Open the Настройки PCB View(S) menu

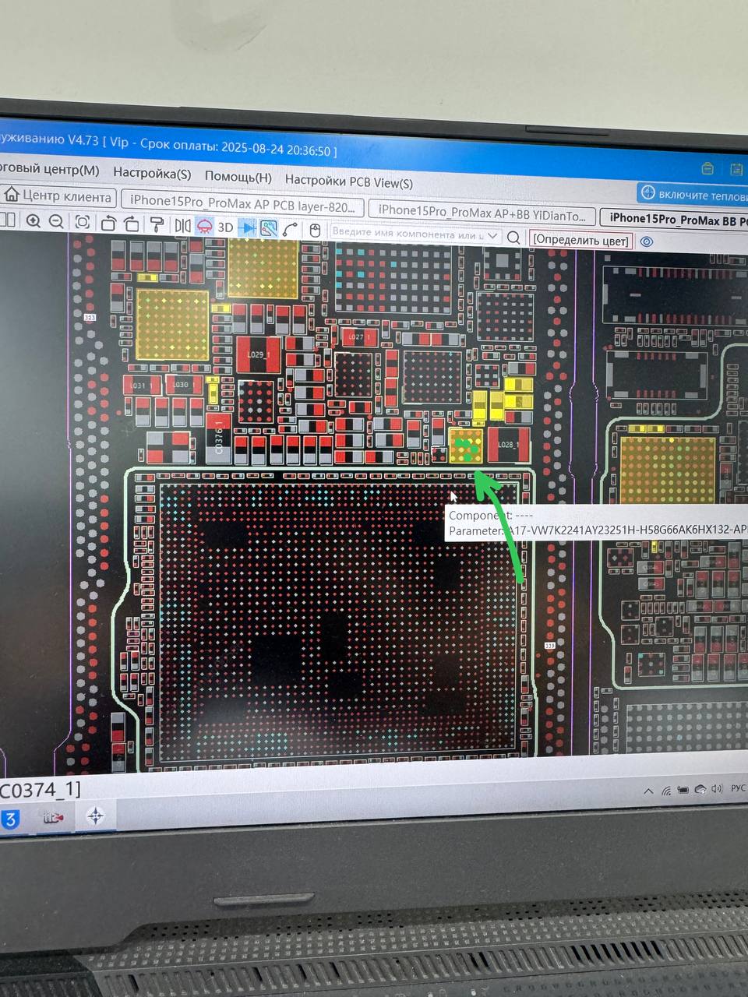(348, 181)
